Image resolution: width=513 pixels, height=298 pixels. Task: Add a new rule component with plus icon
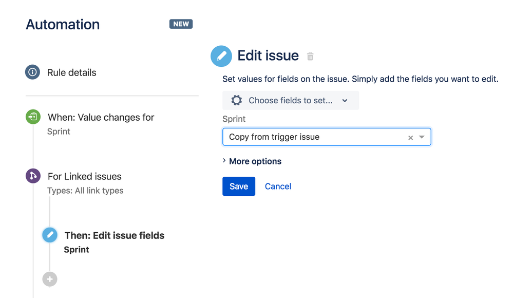[x=50, y=279]
